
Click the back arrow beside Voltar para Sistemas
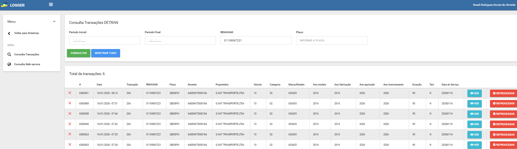(x=9, y=33)
